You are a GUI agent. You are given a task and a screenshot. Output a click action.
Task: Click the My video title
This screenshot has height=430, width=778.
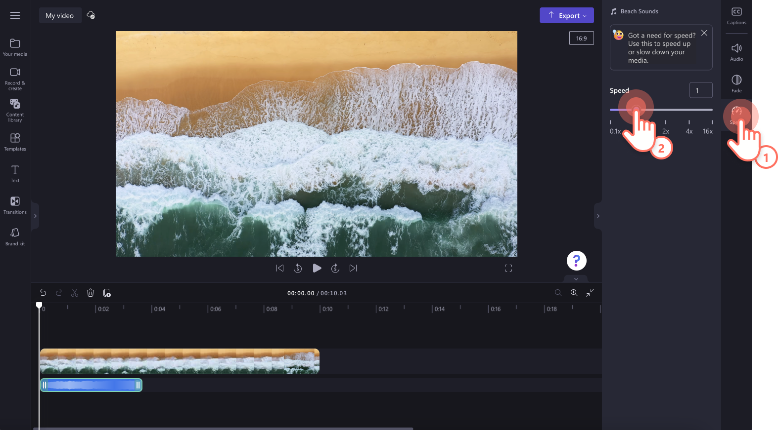tap(60, 15)
